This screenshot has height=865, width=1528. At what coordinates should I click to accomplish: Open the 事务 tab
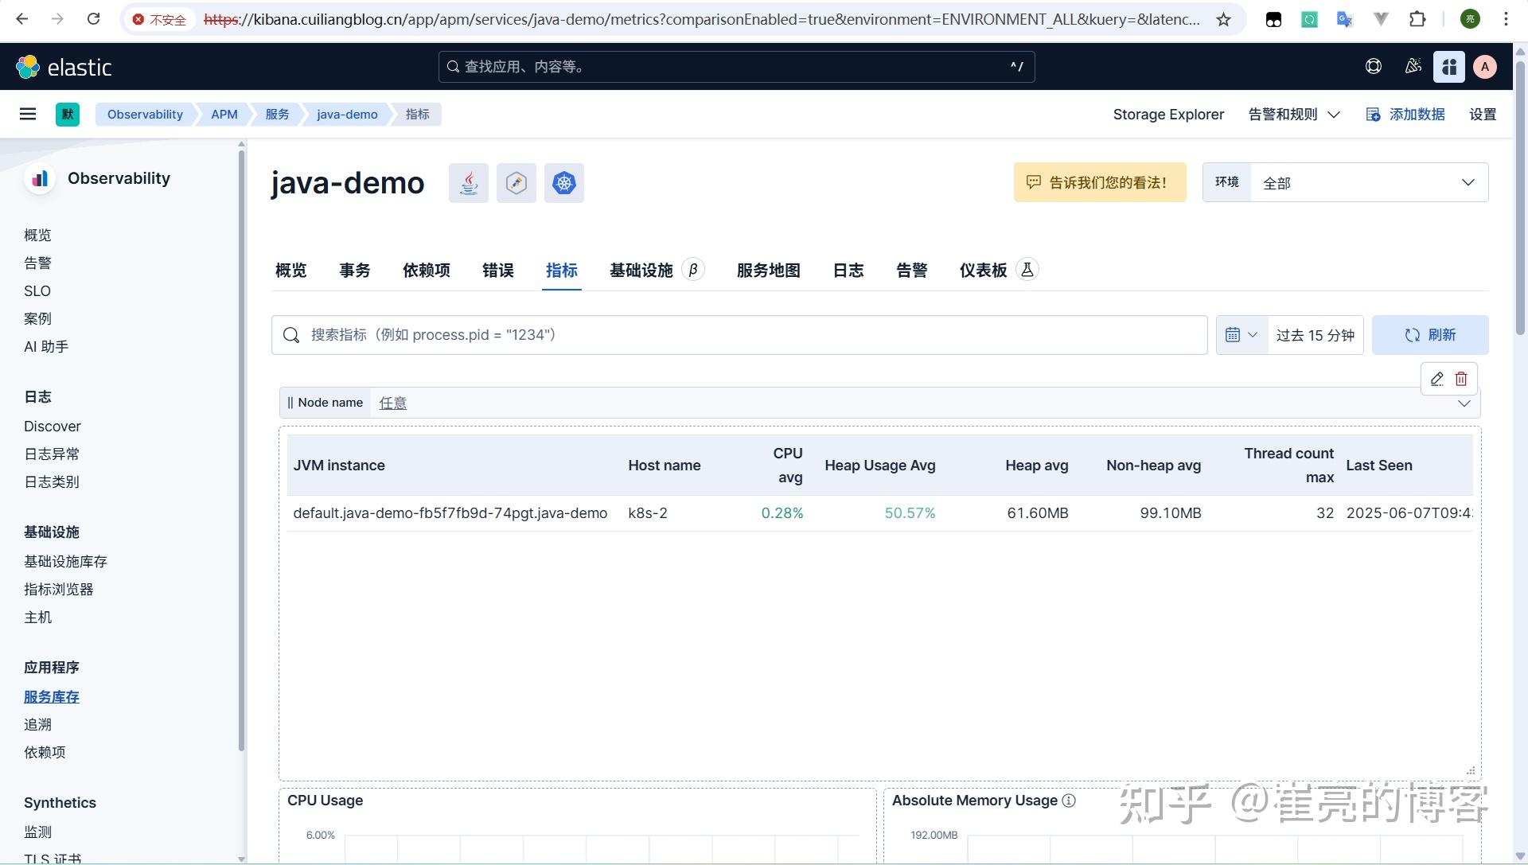click(x=355, y=271)
